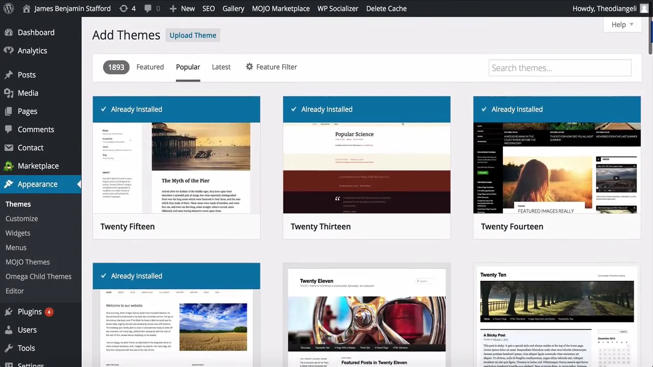
Task: Open Omega Child Themes submenu link
Action: 39,276
